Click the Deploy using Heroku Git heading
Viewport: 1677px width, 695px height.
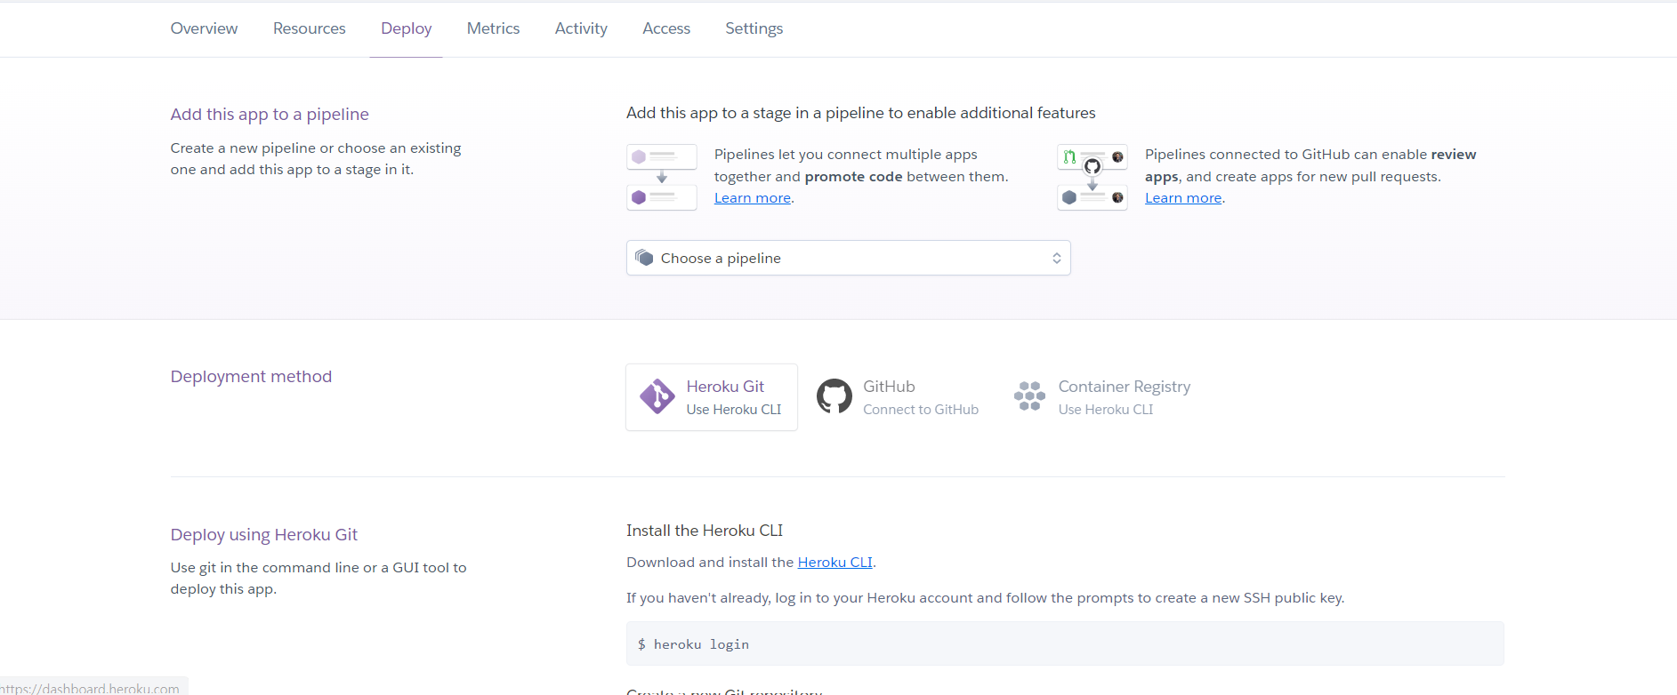pos(263,534)
